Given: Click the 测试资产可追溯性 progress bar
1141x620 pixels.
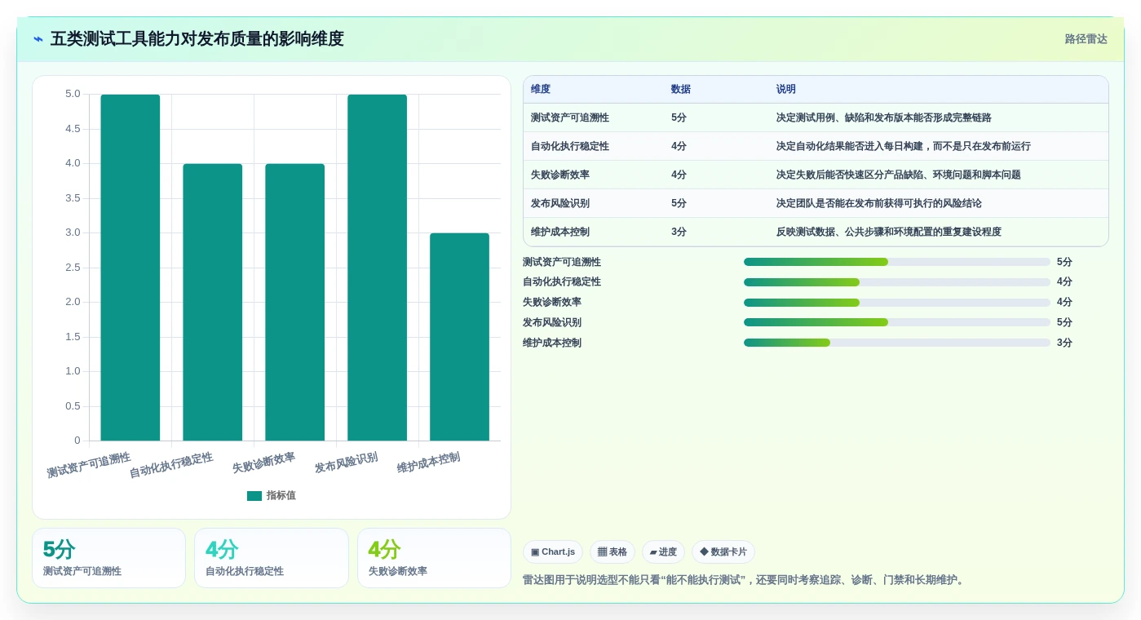Looking at the screenshot, I should (x=897, y=262).
